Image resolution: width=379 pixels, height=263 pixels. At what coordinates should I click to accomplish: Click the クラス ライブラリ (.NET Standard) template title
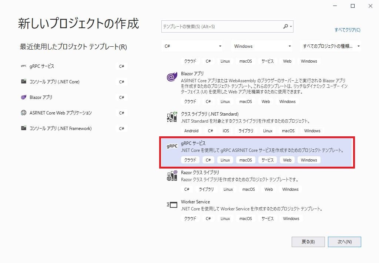click(x=209, y=114)
